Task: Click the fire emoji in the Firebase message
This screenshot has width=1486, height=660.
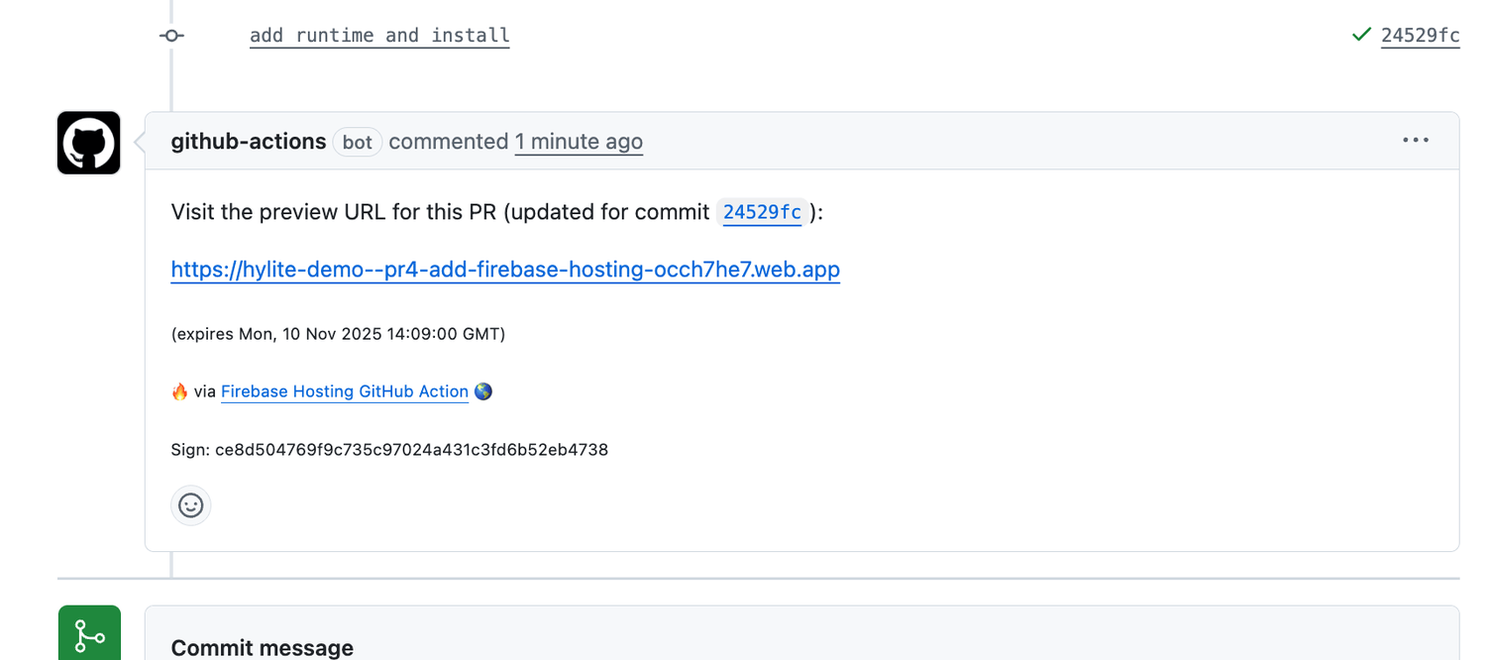Action: 179,390
